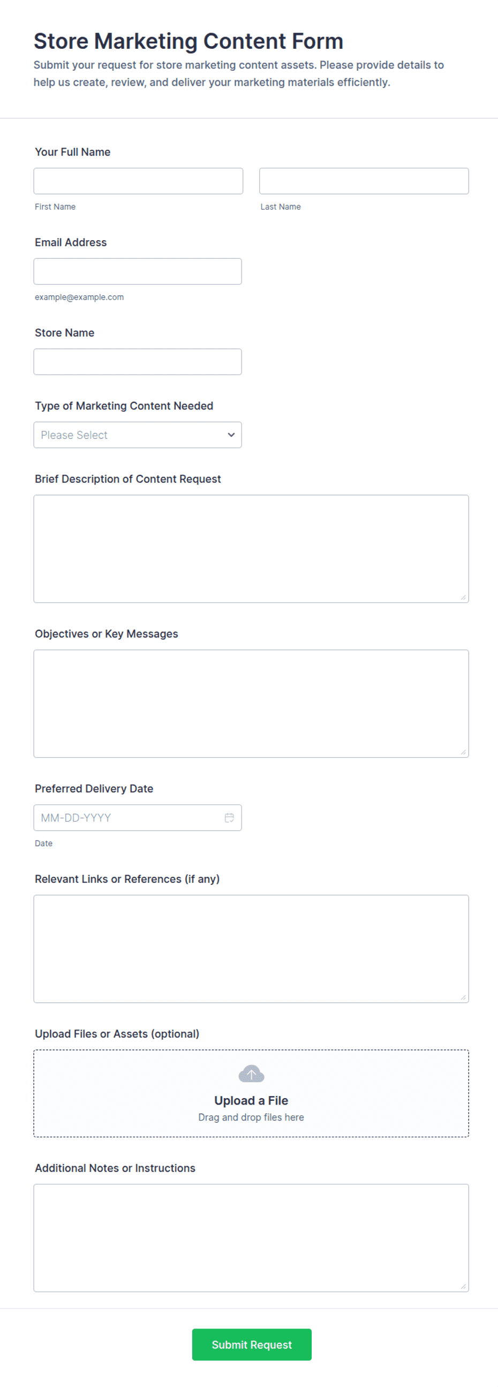Click the cloud upload icon
The width and height of the screenshot is (498, 1387).
click(251, 1073)
